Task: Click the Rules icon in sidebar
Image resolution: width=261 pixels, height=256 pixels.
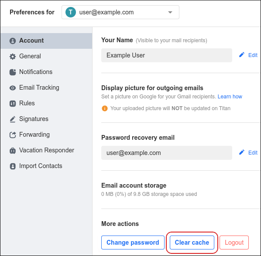Action: (13, 104)
